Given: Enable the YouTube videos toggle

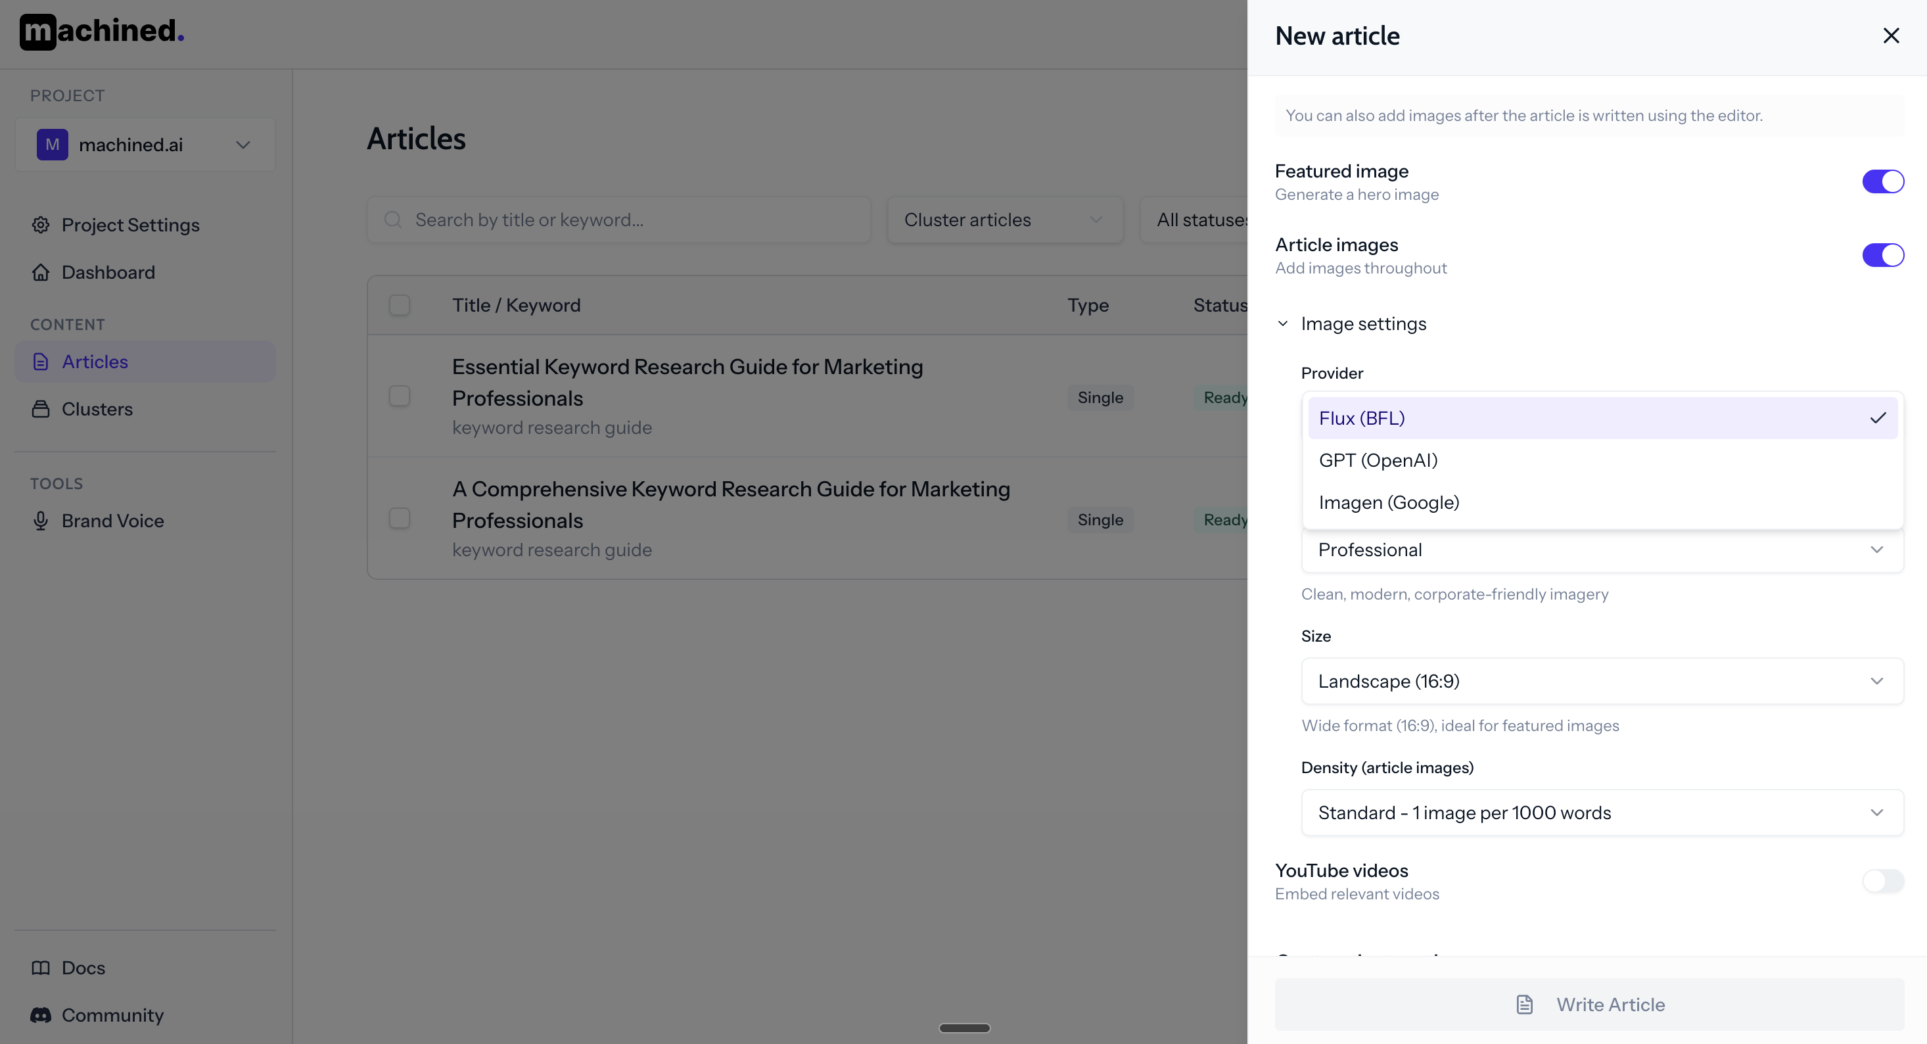Looking at the screenshot, I should pos(1884,881).
